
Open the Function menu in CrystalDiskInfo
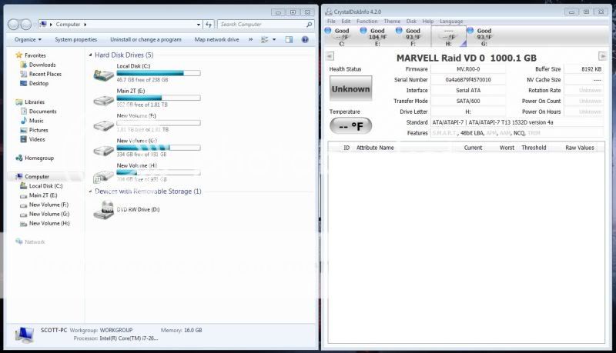click(367, 22)
